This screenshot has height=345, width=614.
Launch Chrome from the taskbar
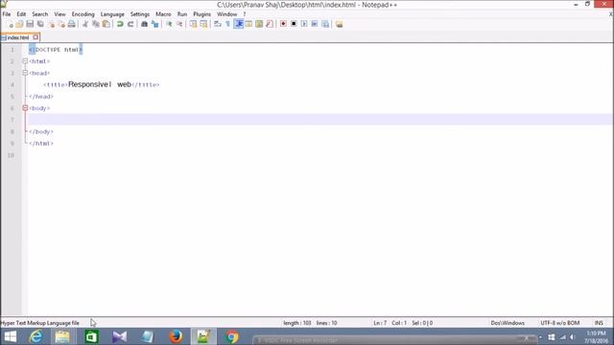pyautogui.click(x=232, y=336)
